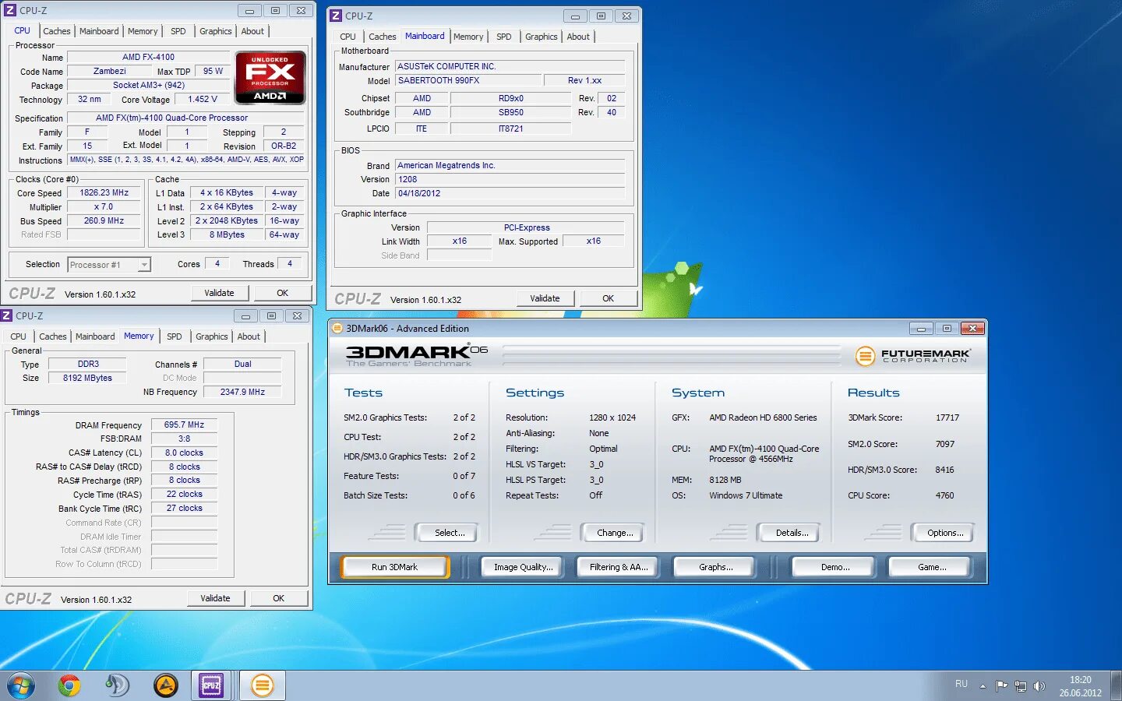Click the Core Speed value field
This screenshot has height=701, width=1122.
(x=104, y=192)
